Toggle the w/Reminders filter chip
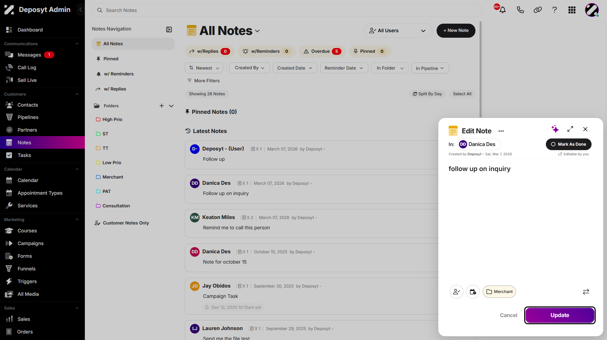The width and height of the screenshot is (607, 340). click(267, 51)
